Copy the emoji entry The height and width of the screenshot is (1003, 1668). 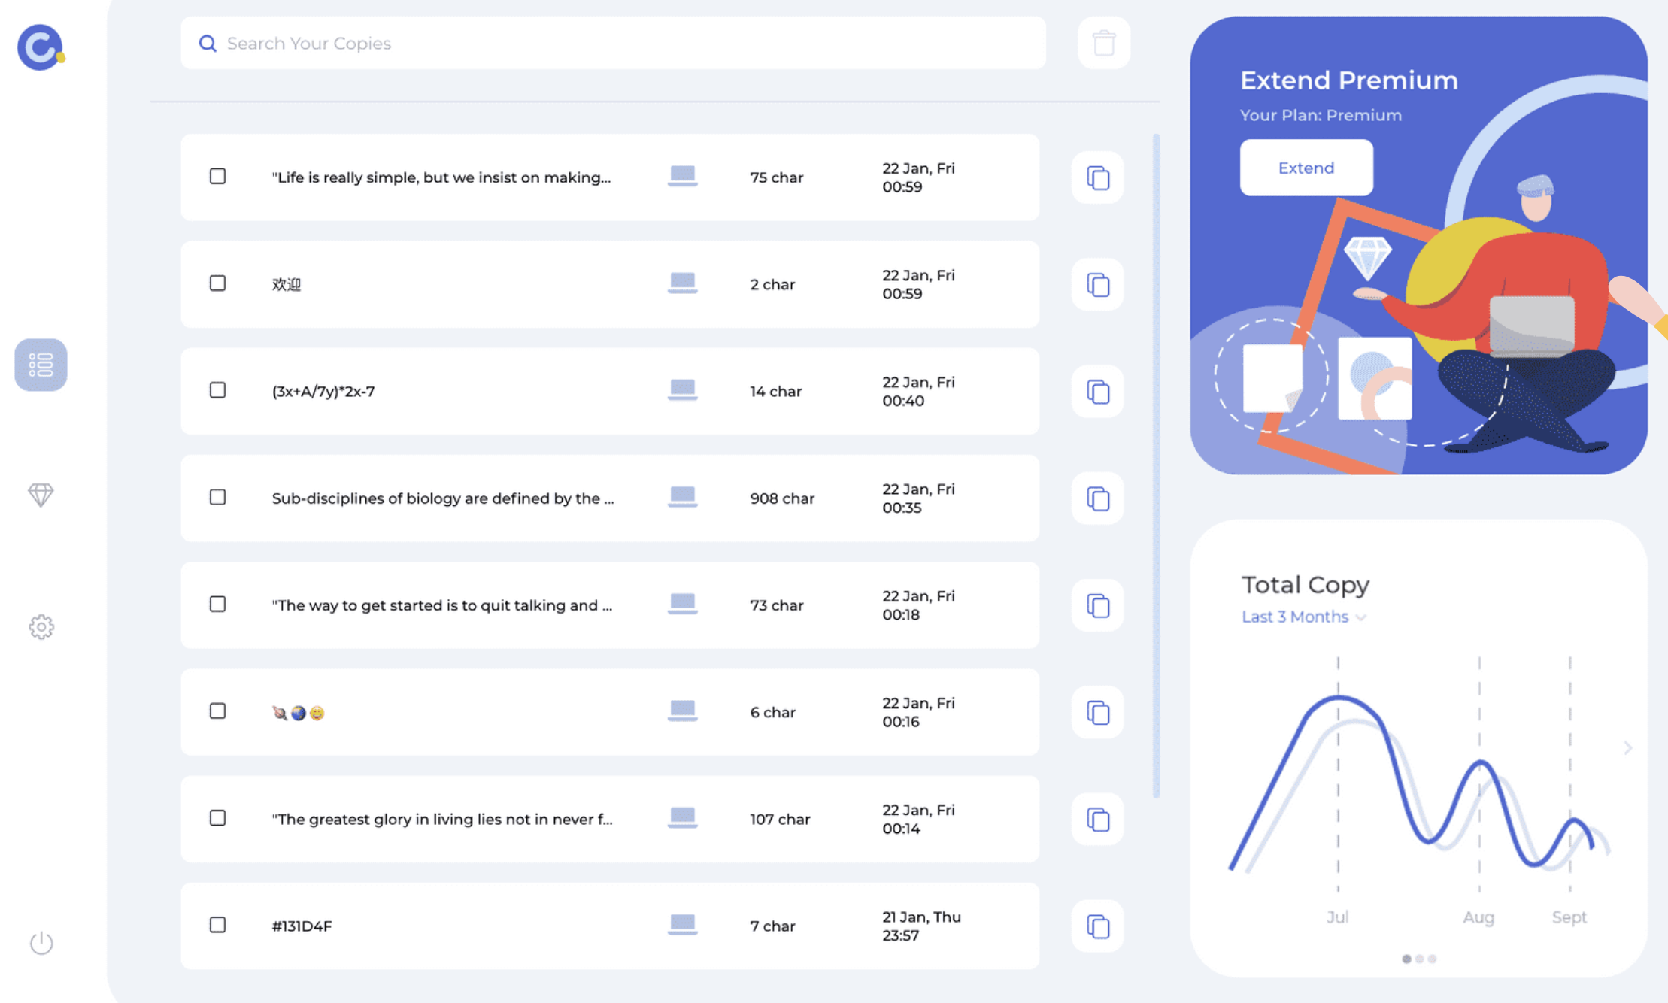point(1097,713)
